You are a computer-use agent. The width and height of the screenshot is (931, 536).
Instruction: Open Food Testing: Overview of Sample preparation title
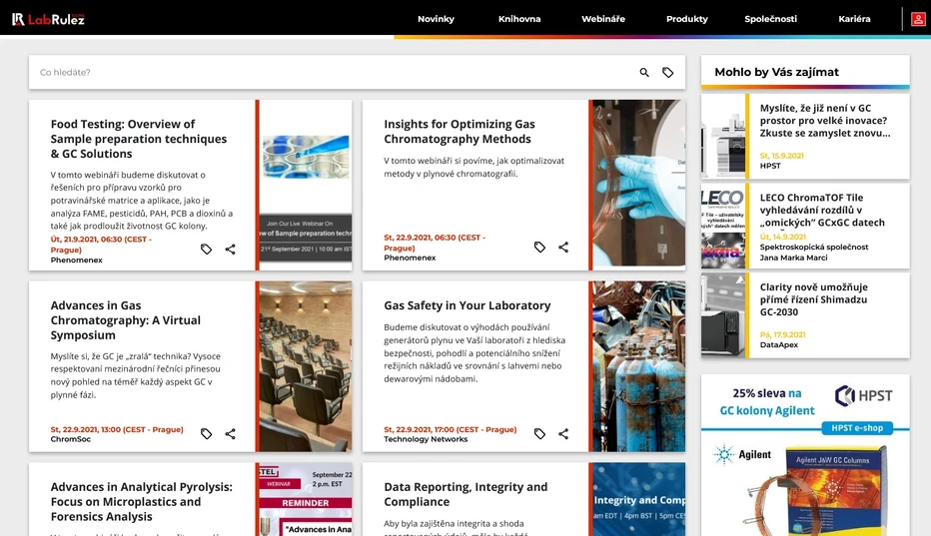[x=138, y=139]
